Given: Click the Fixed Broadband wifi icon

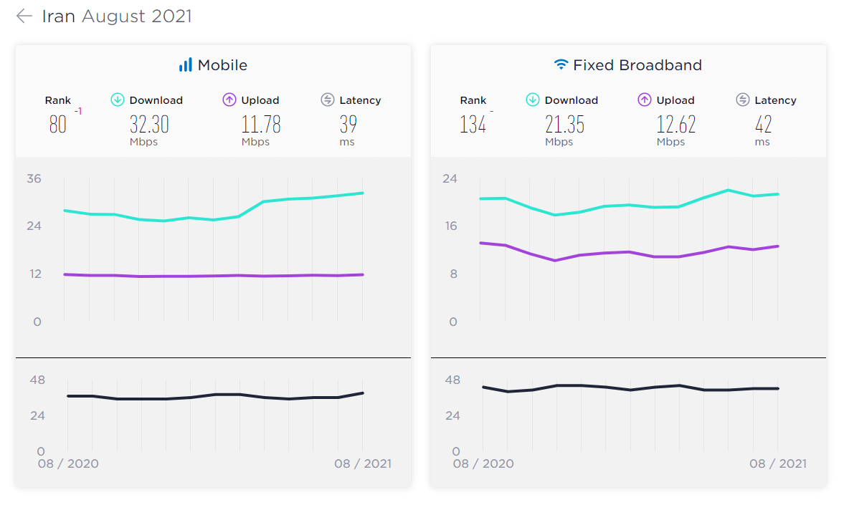Looking at the screenshot, I should click(x=561, y=65).
